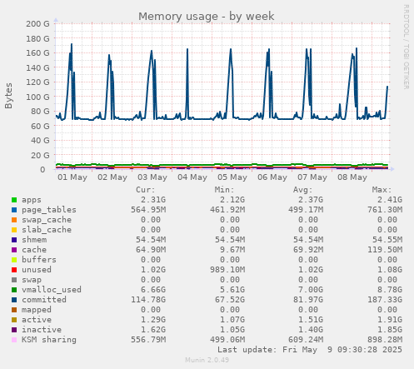
Task: Click the 'Max:' column header
Action: [382, 190]
